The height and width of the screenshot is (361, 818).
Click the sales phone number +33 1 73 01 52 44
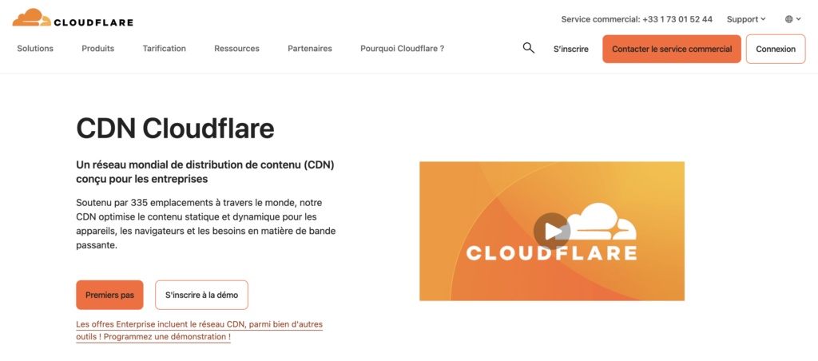[x=677, y=19]
